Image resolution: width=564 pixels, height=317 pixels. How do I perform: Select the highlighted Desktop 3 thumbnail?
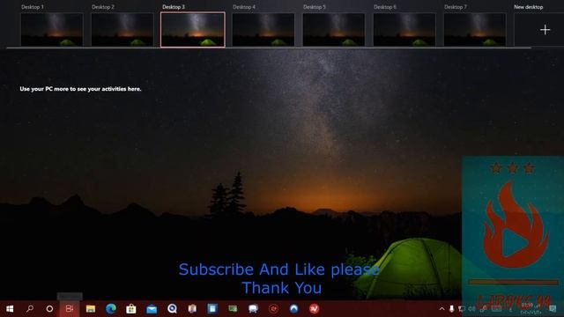(x=193, y=29)
